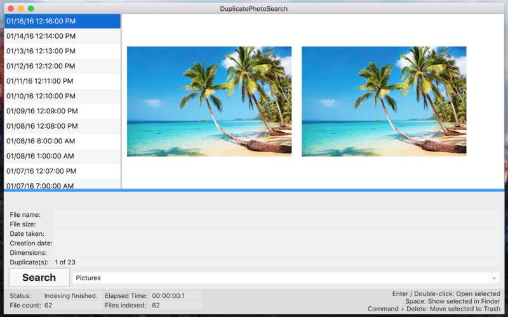Screen dimensions: 508x317
Task: Select the 01/13/16 12:13:00 PM entry
Action: tap(62, 51)
